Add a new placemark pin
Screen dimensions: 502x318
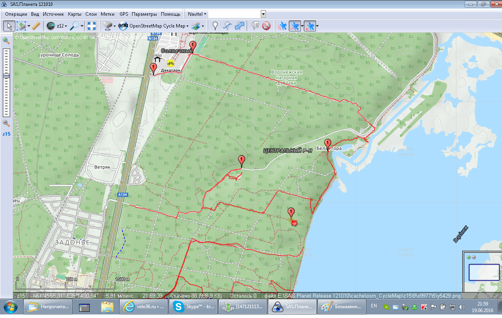215,26
